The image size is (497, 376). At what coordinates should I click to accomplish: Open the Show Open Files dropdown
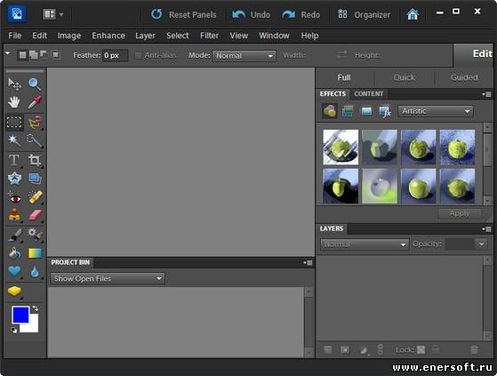point(107,278)
